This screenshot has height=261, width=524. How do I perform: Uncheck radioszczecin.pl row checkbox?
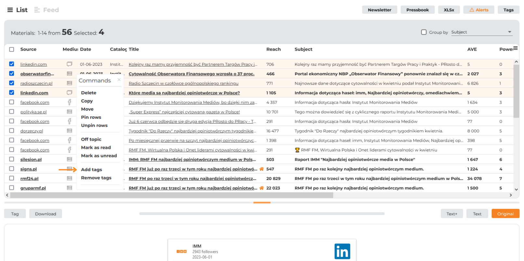tap(12, 83)
